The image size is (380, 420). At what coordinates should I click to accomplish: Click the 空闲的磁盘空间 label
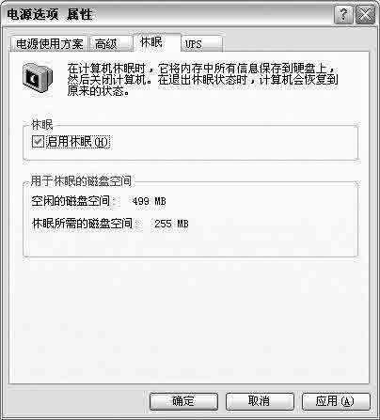[x=71, y=201]
